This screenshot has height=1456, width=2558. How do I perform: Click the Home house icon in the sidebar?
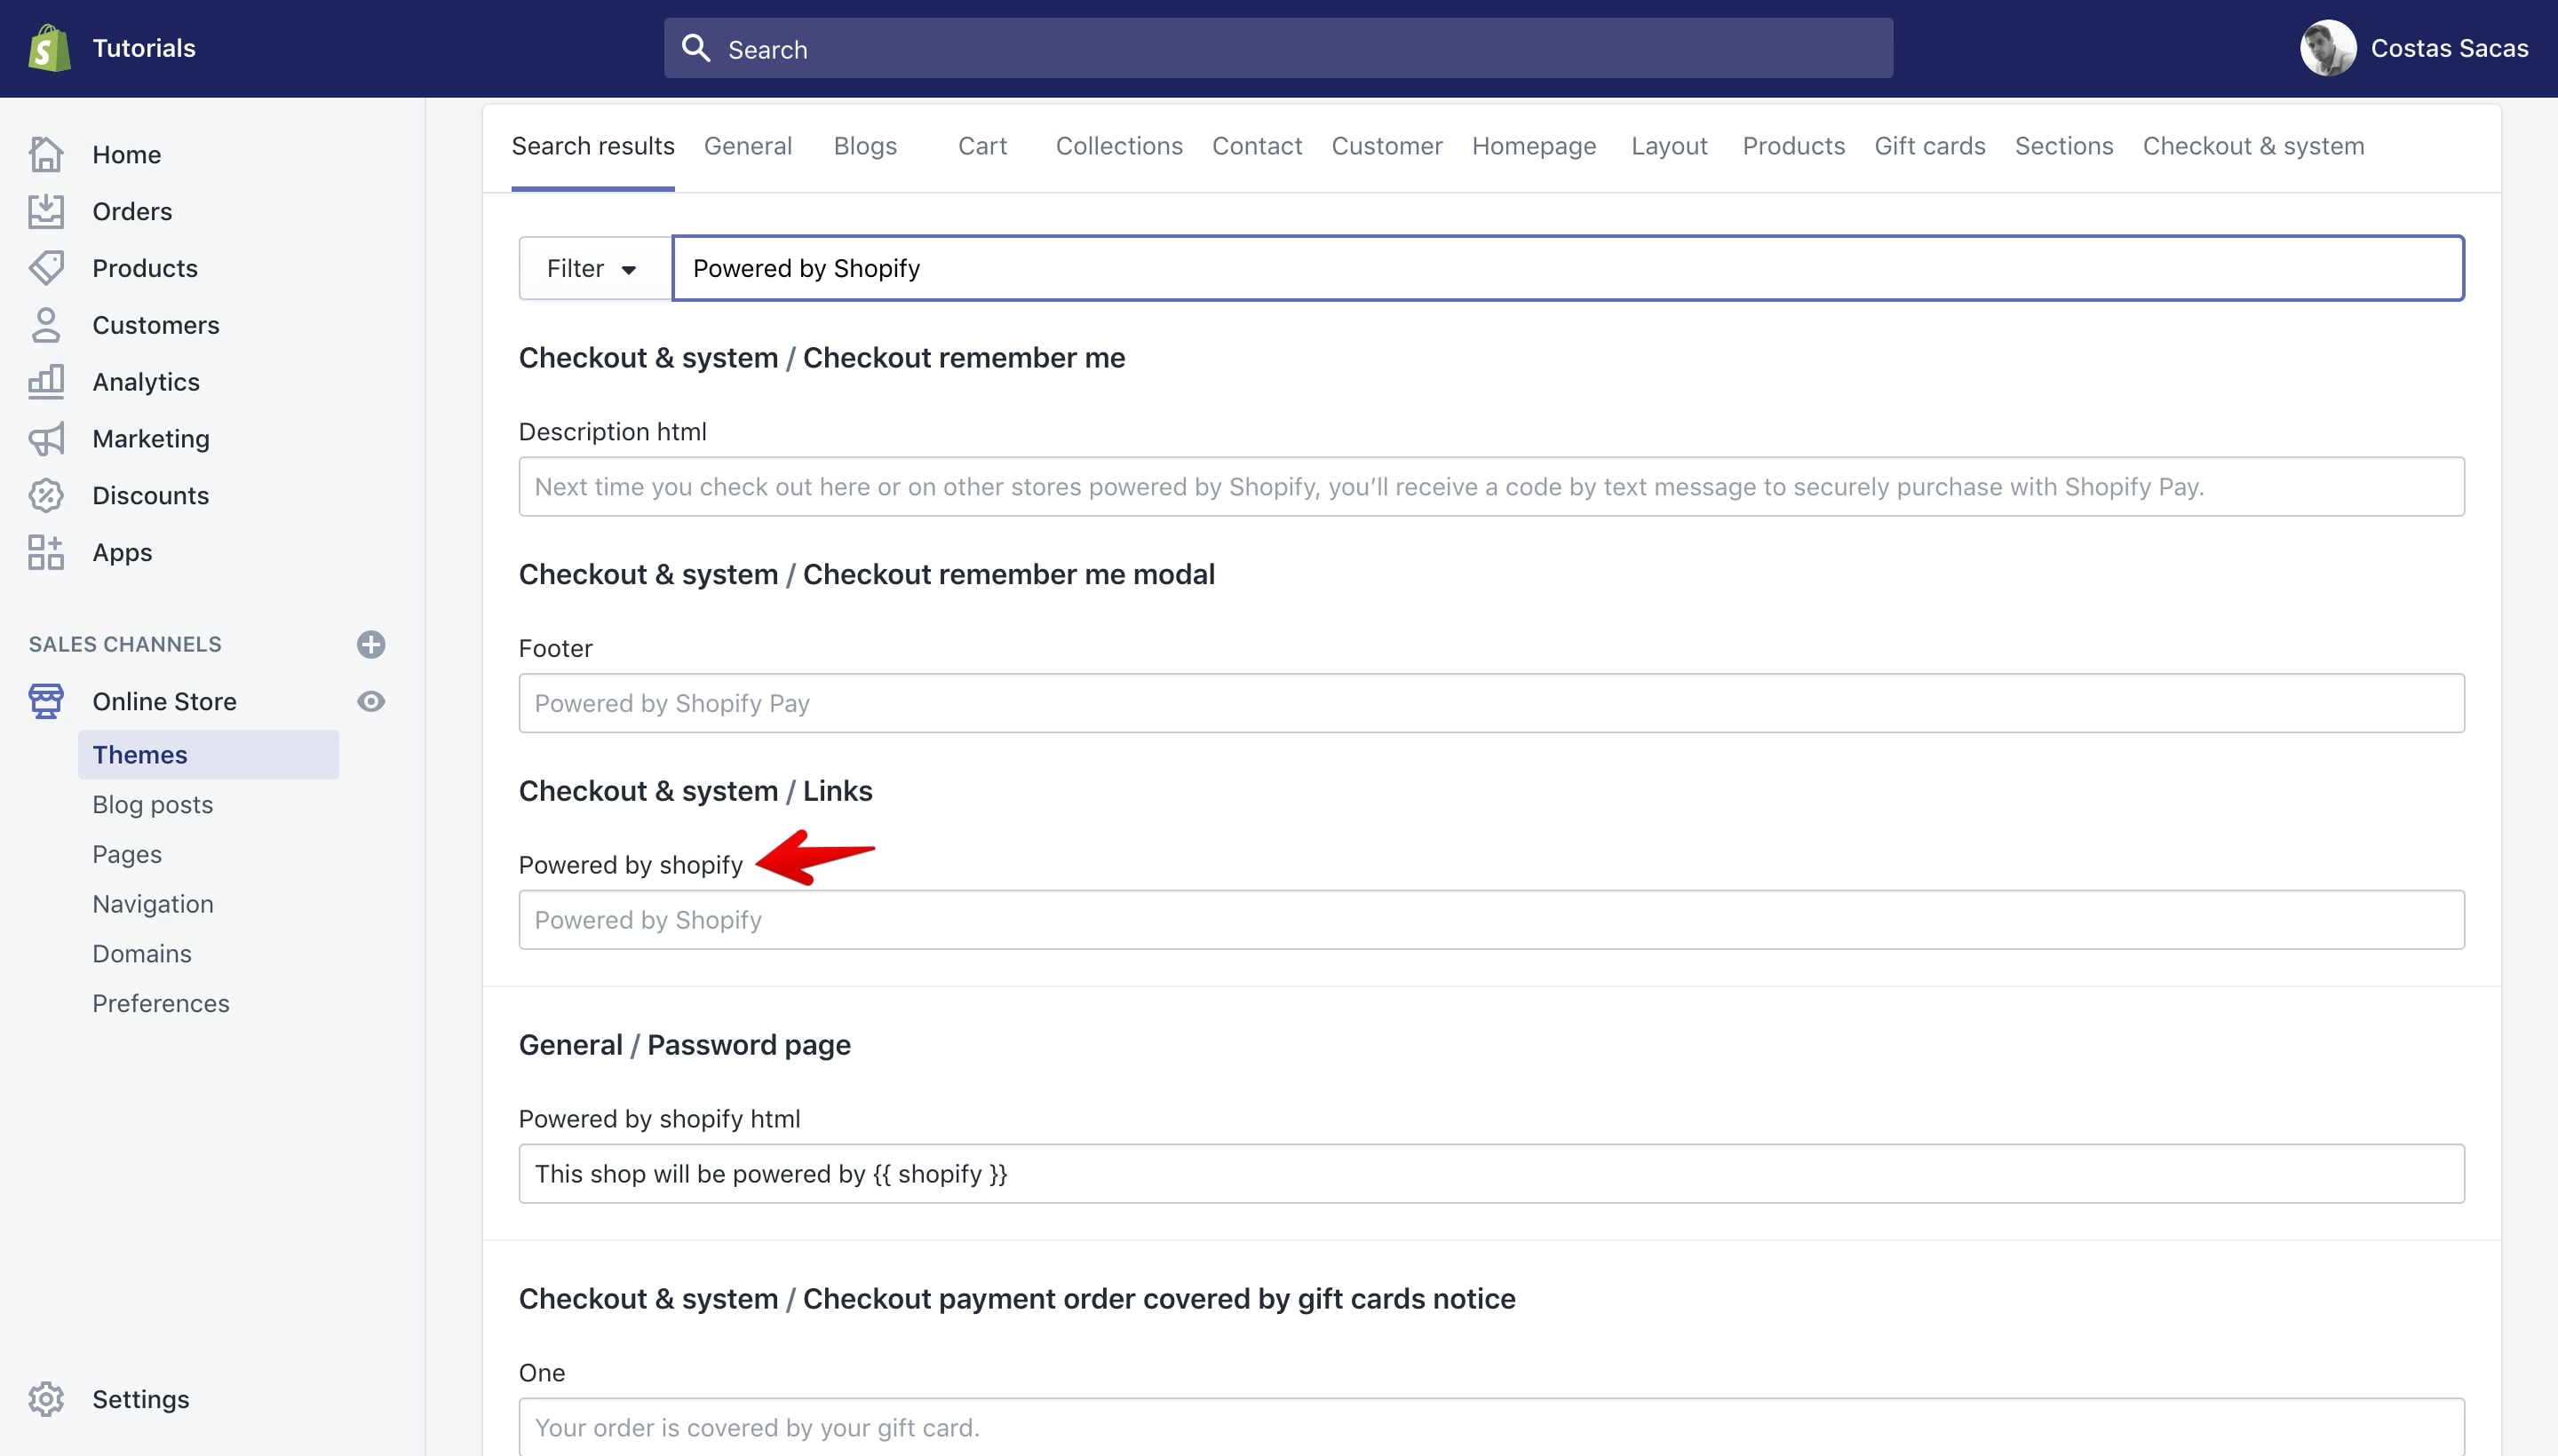click(x=46, y=154)
